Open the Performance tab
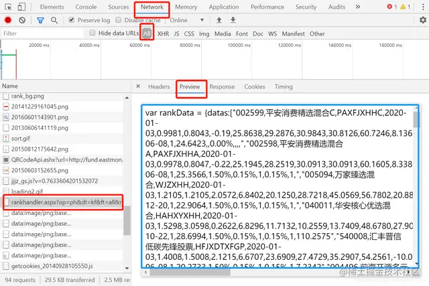The height and width of the screenshot is (286, 429). point(267,7)
